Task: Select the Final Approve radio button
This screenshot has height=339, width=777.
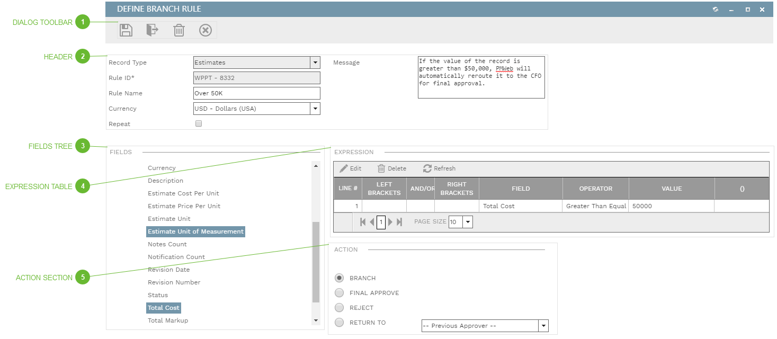Action: pyautogui.click(x=340, y=293)
